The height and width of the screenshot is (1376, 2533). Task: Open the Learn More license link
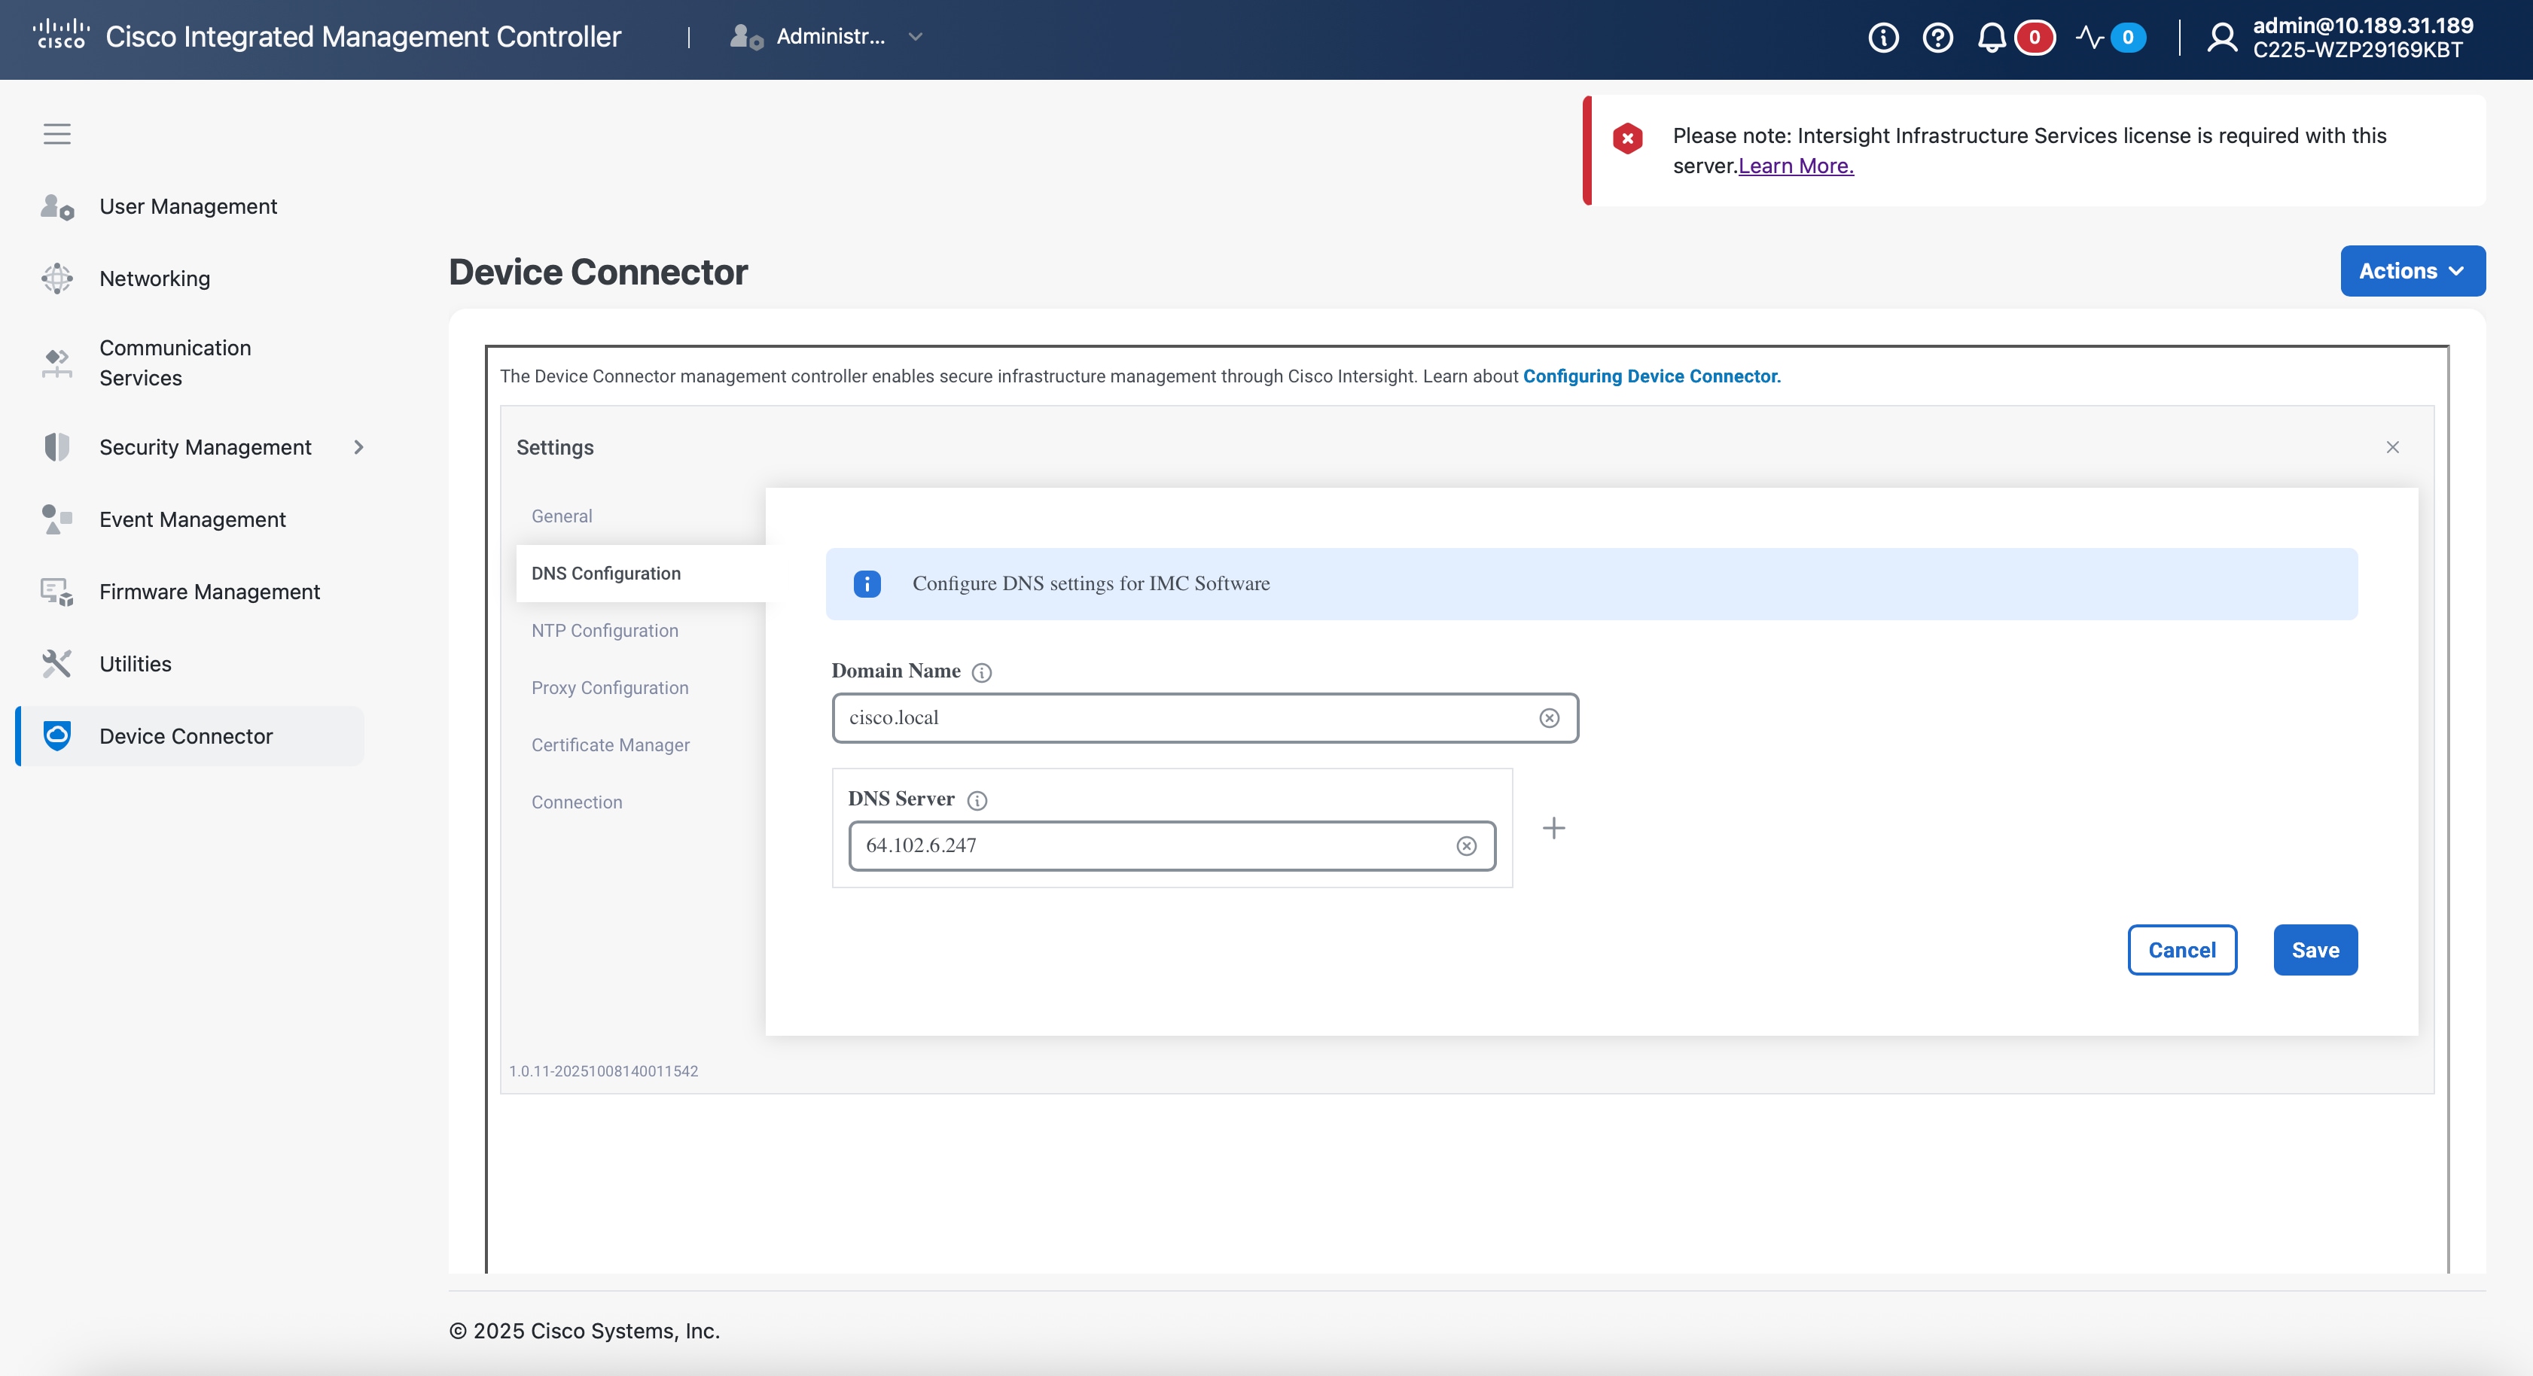point(1794,165)
